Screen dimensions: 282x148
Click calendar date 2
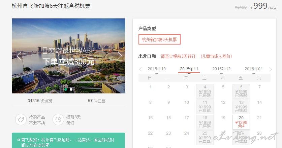(168, 87)
